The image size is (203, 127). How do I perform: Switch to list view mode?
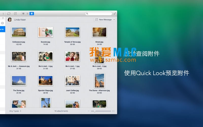(27, 13)
